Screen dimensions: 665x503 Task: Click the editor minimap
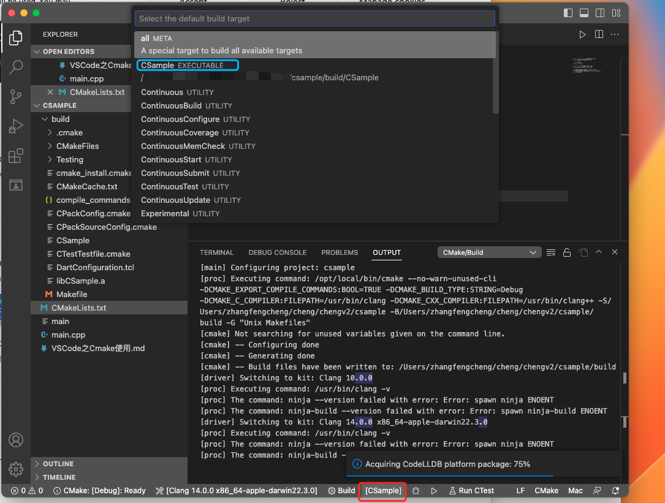587,65
